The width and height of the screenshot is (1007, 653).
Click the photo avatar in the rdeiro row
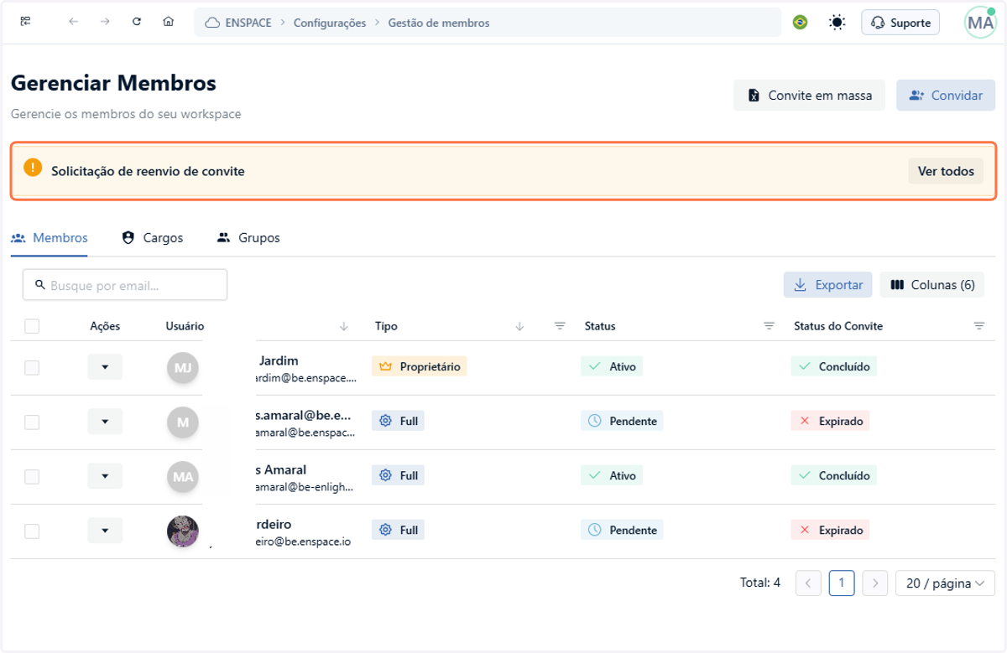(x=183, y=531)
